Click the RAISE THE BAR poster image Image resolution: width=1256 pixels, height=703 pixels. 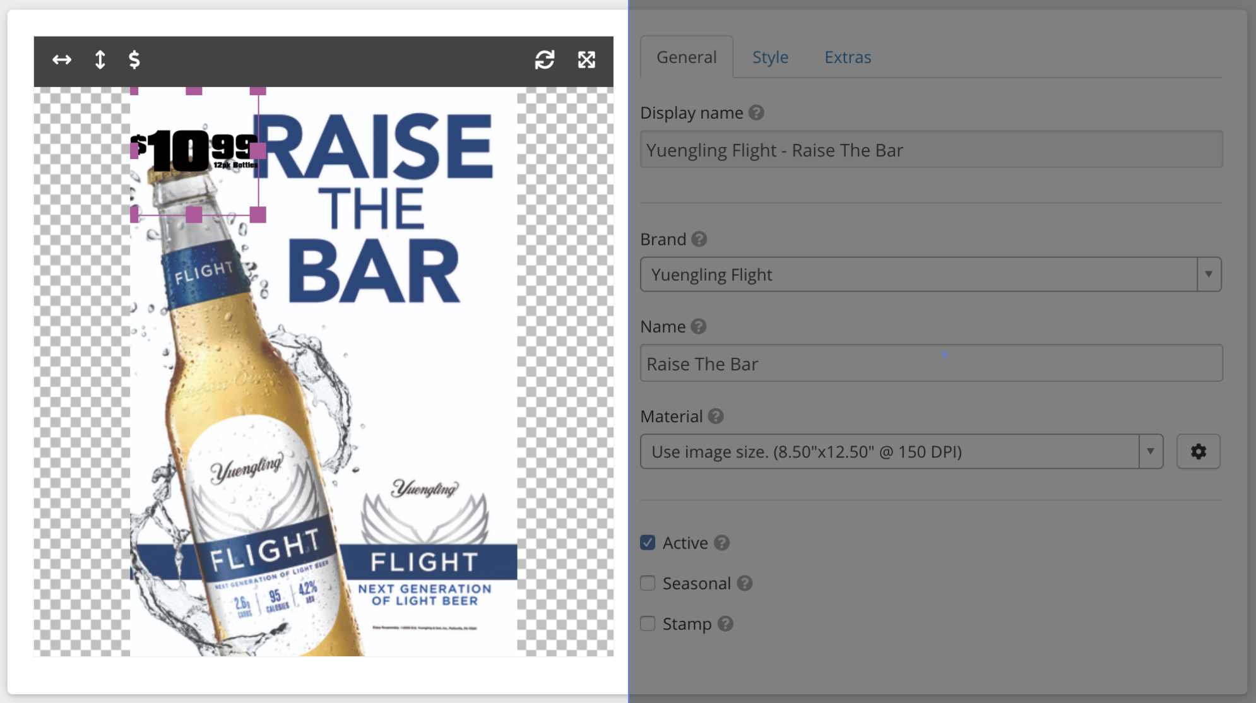tap(324, 372)
